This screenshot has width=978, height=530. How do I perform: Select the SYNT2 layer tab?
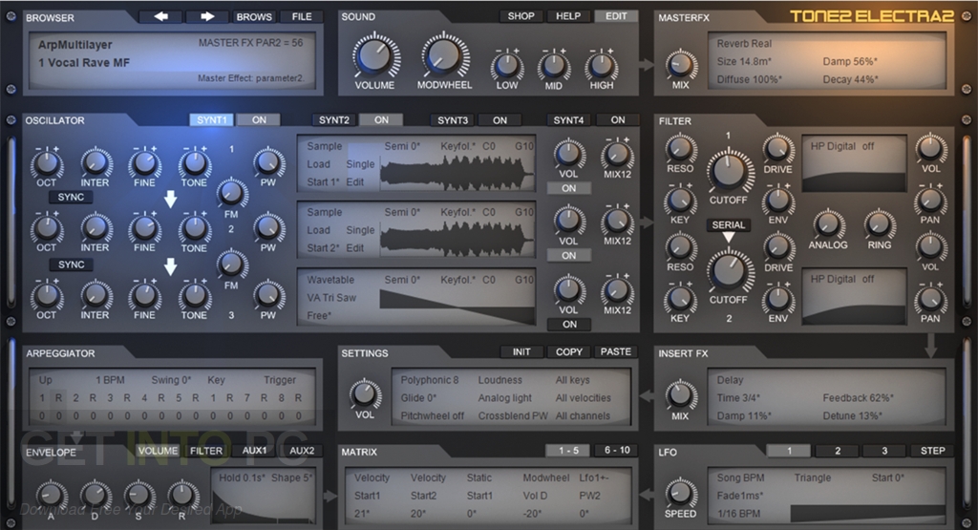click(333, 119)
